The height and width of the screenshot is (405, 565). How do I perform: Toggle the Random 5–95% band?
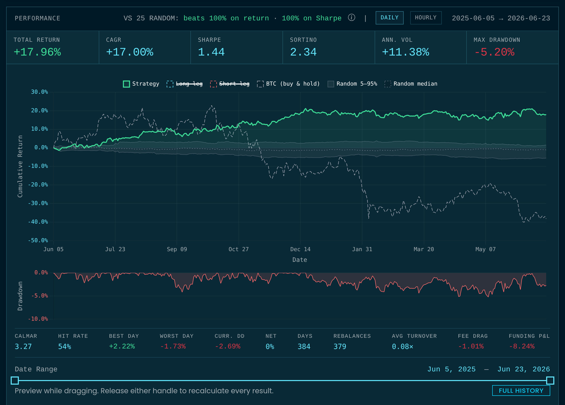coord(352,84)
